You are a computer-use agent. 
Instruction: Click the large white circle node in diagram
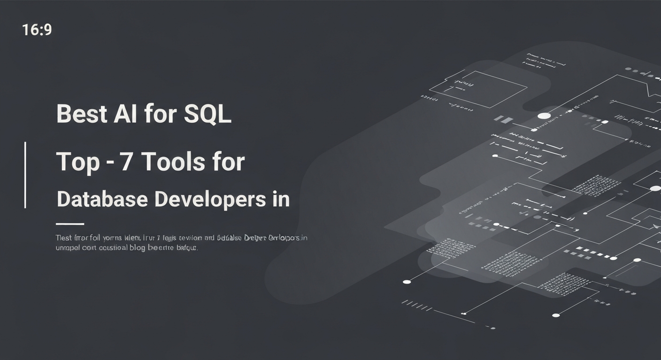pos(544,116)
